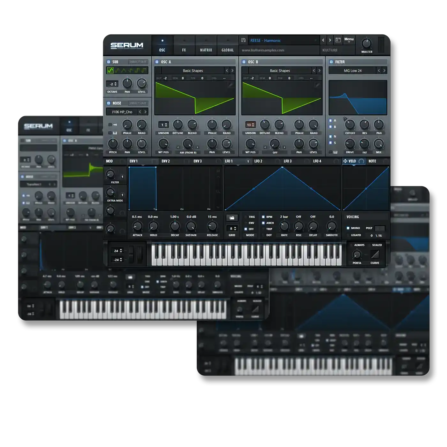This screenshot has width=447, height=447.
Task: Click the MASTER volume knob
Action: [366, 43]
